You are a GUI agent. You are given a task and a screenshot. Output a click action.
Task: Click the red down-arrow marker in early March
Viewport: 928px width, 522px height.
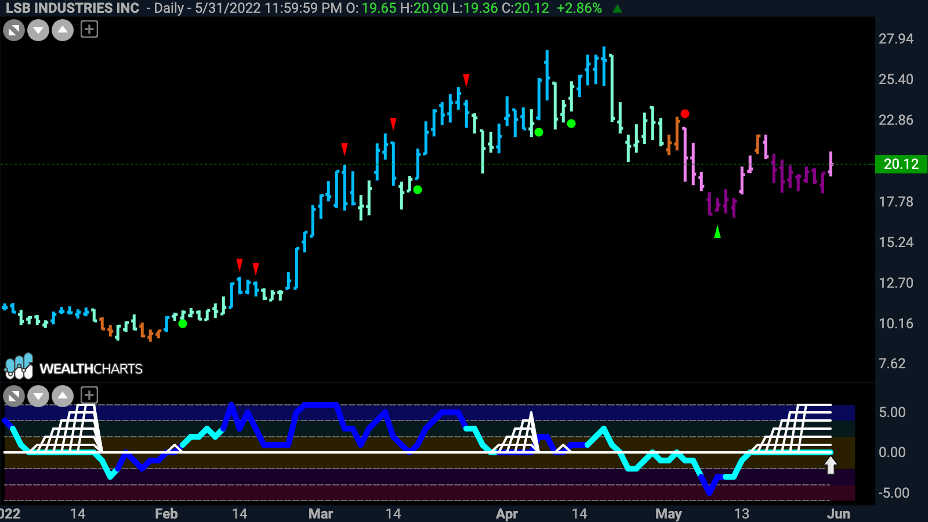[x=345, y=150]
